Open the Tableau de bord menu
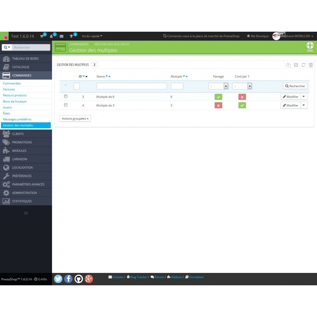 [26, 59]
